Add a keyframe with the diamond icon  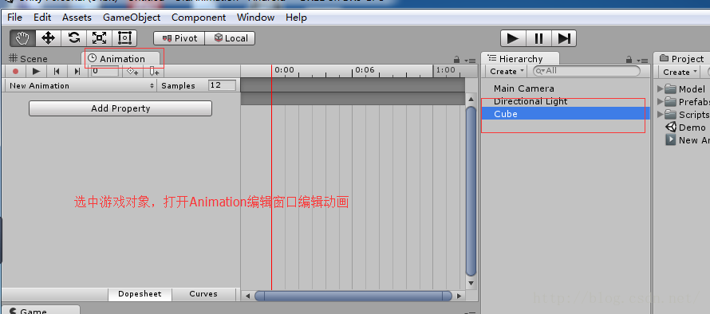coord(132,71)
